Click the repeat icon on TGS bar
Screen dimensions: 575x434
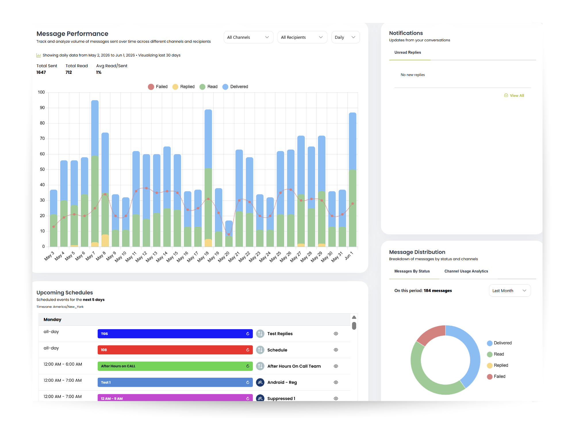(x=248, y=334)
